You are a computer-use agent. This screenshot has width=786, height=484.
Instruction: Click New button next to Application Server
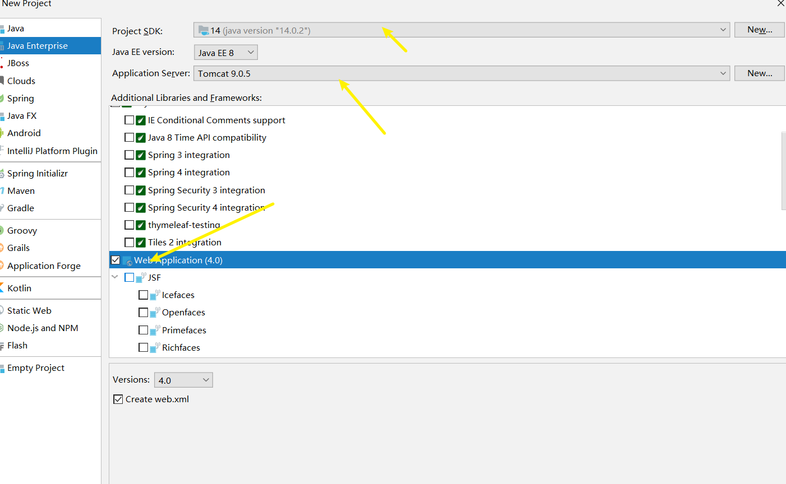760,73
